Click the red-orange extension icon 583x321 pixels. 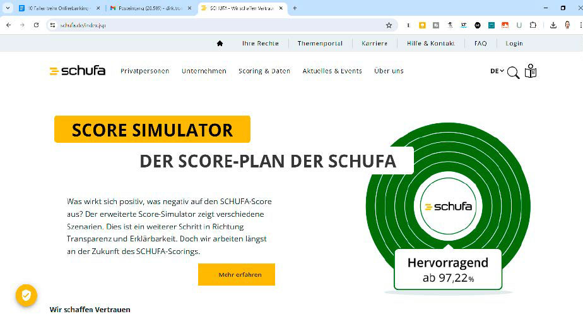[505, 25]
